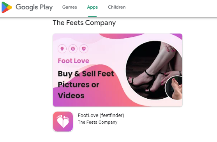Click the pink Foot Love banner text

point(74,61)
